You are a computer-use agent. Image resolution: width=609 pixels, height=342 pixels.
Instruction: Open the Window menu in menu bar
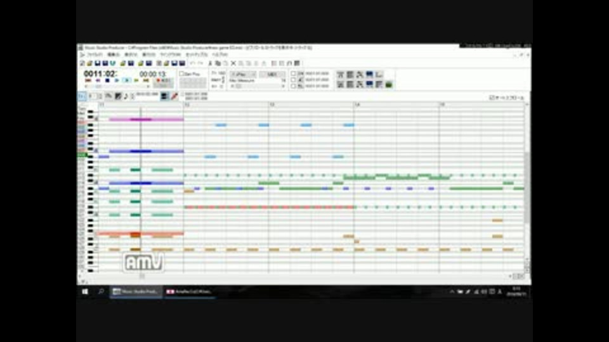[x=170, y=54]
